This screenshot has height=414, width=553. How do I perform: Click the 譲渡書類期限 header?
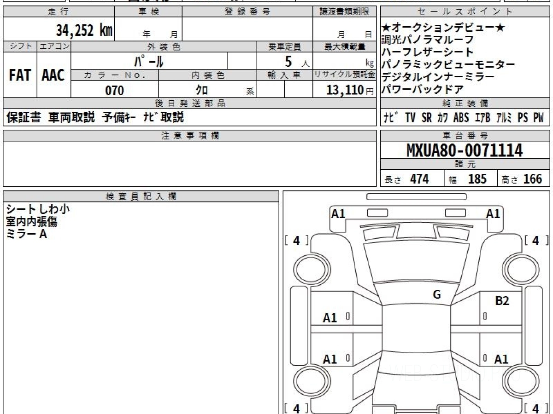(344, 12)
